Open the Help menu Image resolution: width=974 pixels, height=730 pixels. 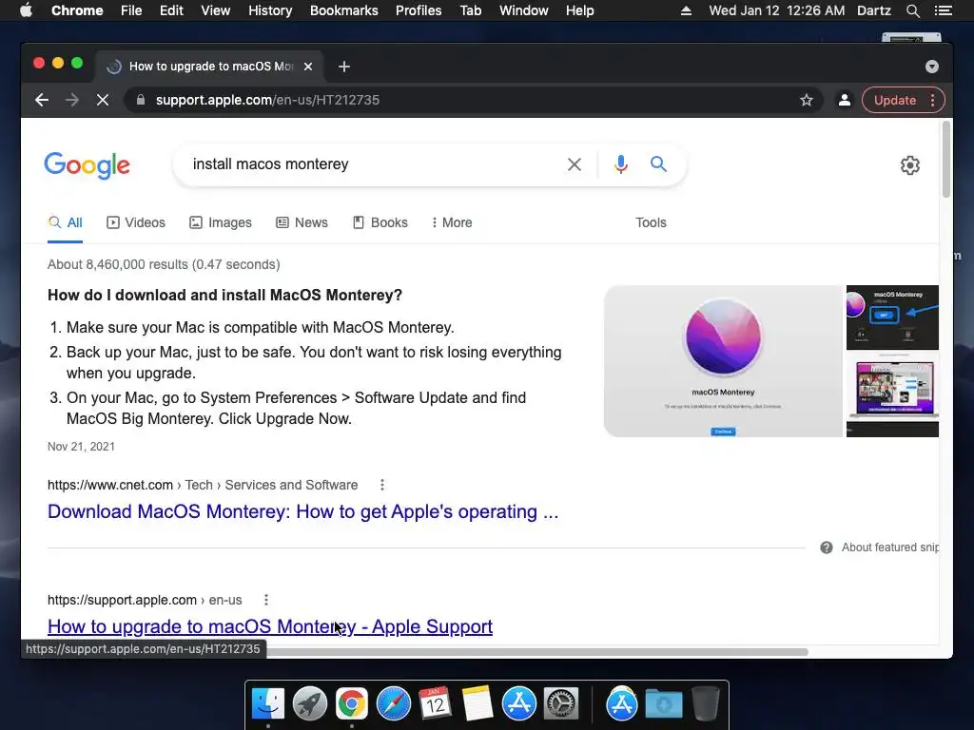tap(579, 10)
